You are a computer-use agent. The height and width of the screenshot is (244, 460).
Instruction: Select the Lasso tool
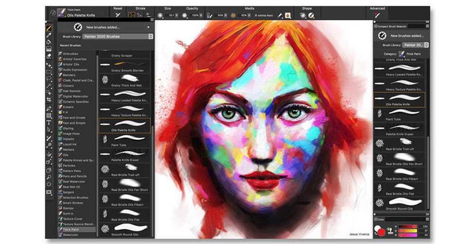[x=49, y=79]
